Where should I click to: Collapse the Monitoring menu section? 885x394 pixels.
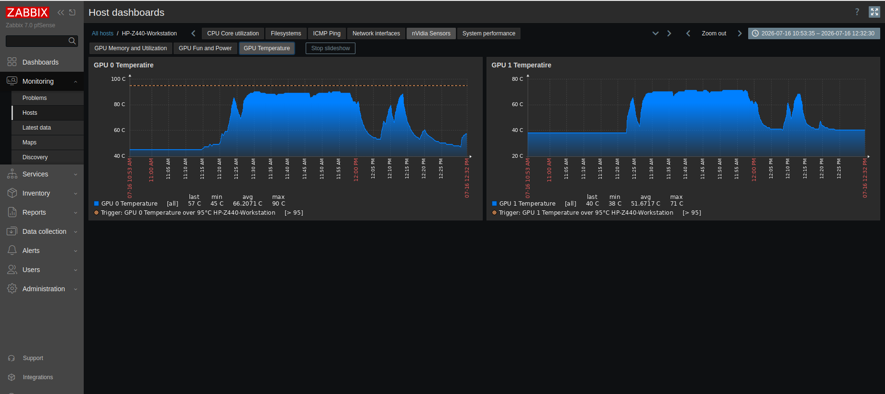(42, 81)
